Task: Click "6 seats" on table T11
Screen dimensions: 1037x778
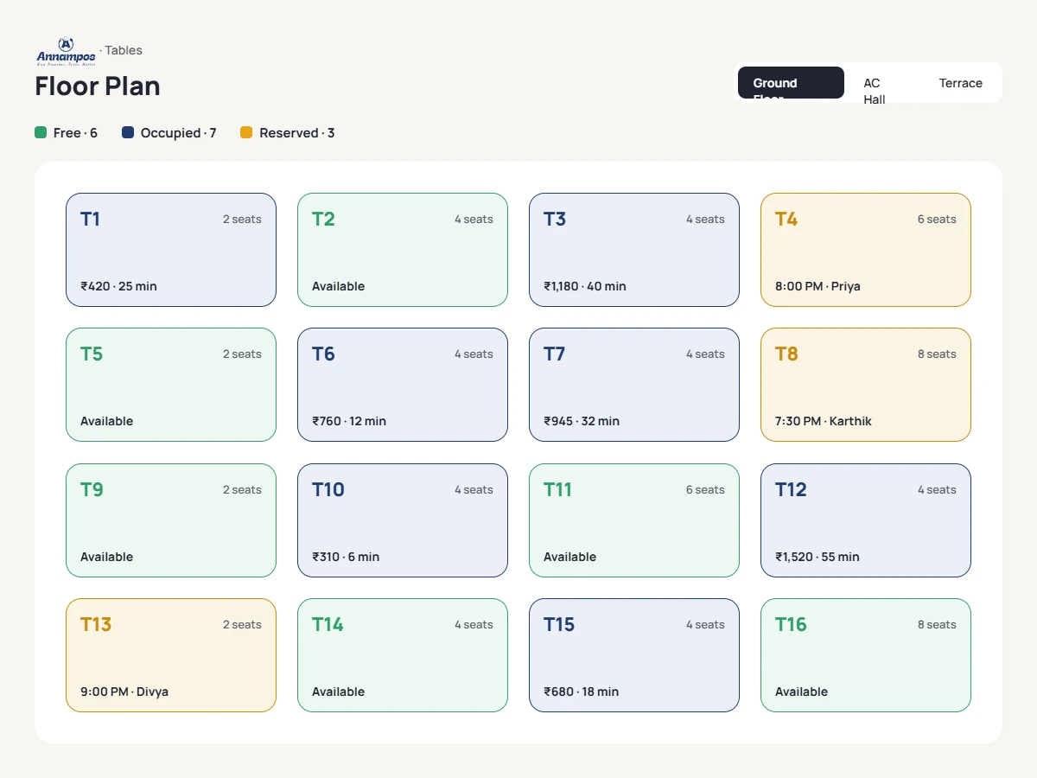Action: (x=705, y=489)
